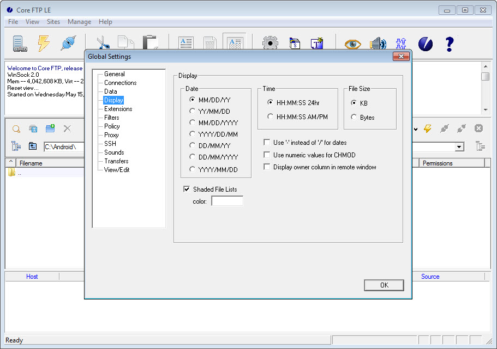Click the Core FTP about logo icon
The height and width of the screenshot is (349, 497).
425,44
